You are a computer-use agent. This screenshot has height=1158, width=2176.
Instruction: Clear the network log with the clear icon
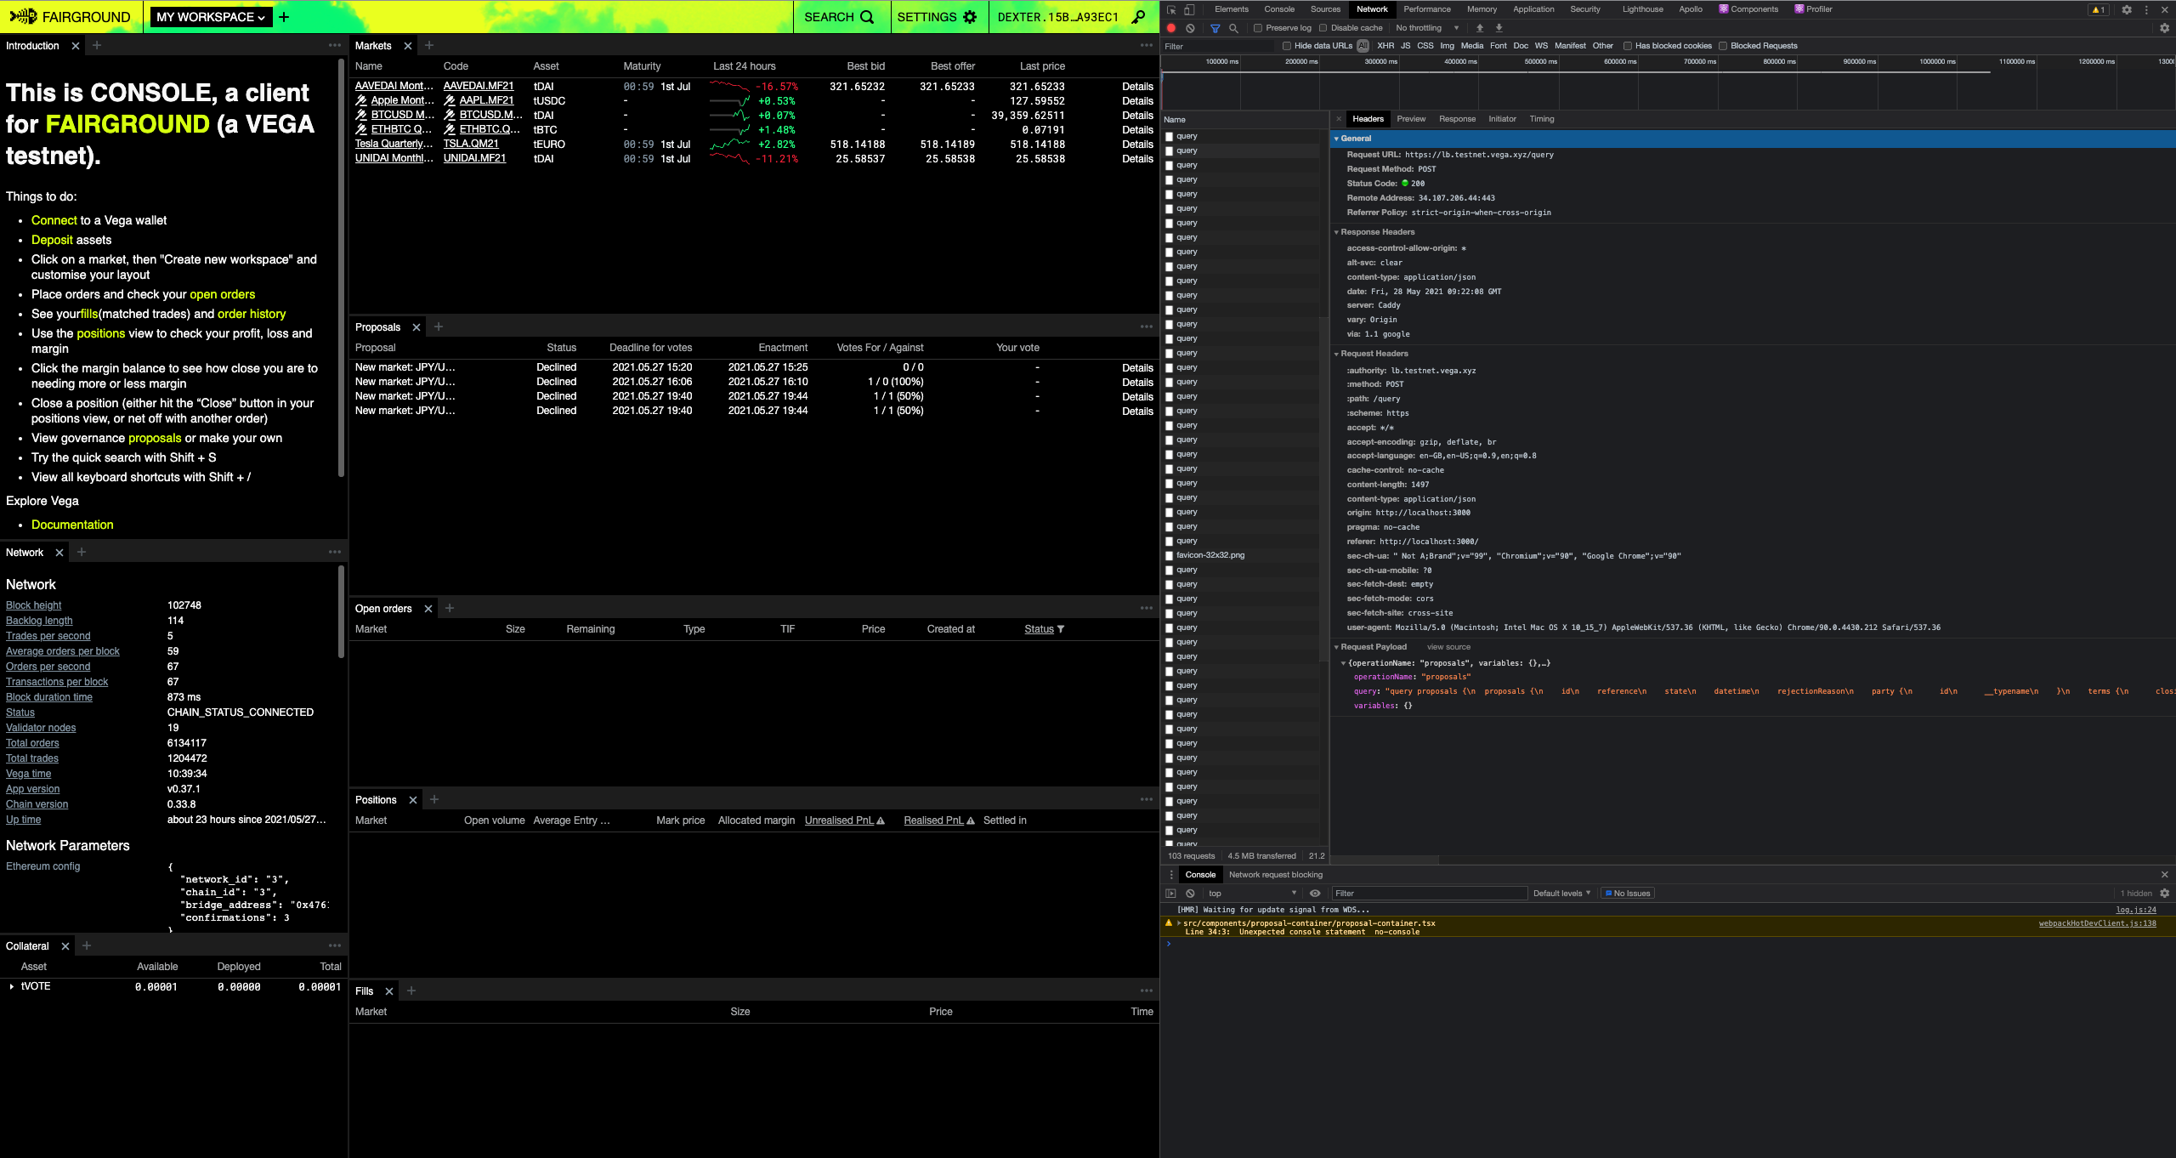1191,28
